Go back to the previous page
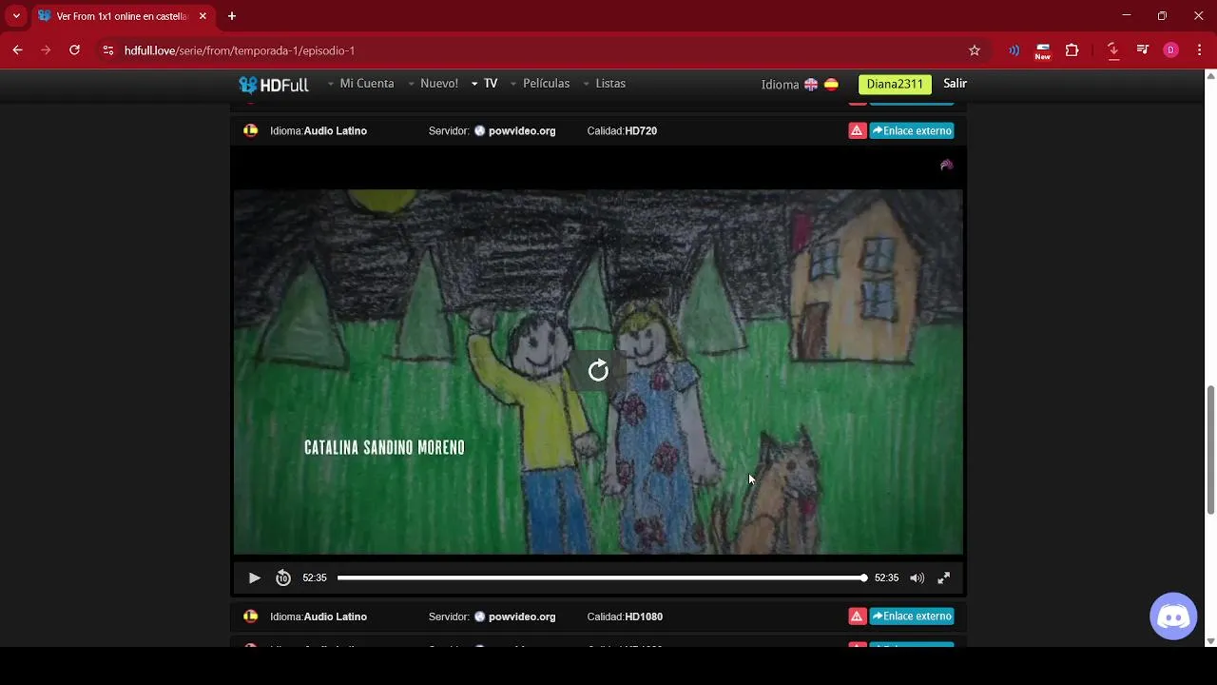The width and height of the screenshot is (1217, 685). click(x=17, y=50)
